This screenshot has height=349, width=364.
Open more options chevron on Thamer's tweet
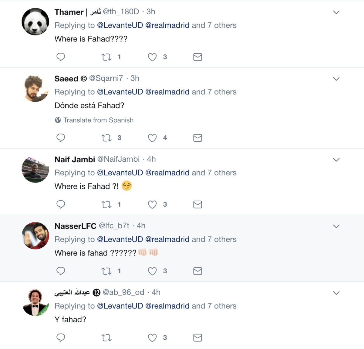pyautogui.click(x=336, y=12)
